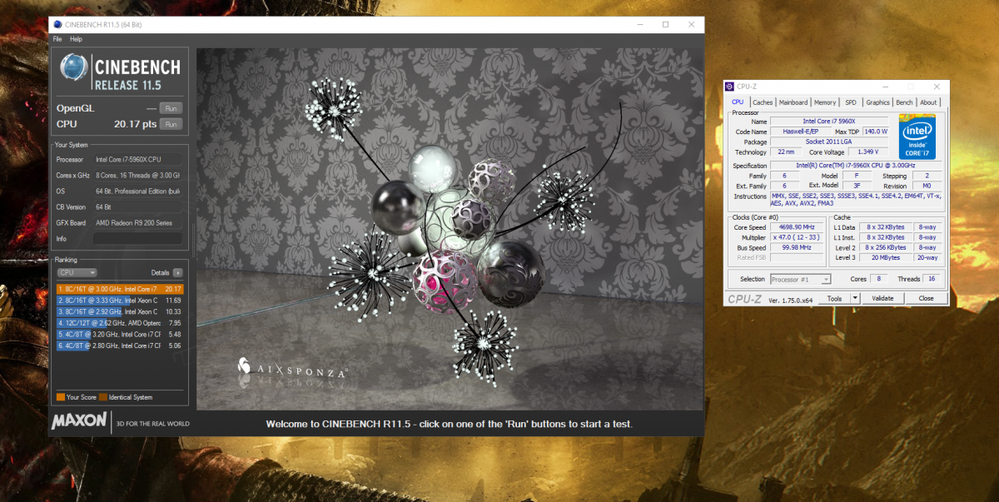Screen dimensions: 999x502
Task: Click the Info input field in Your System
Action: tap(137, 238)
